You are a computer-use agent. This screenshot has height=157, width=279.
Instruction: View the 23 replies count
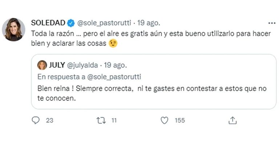50,120
